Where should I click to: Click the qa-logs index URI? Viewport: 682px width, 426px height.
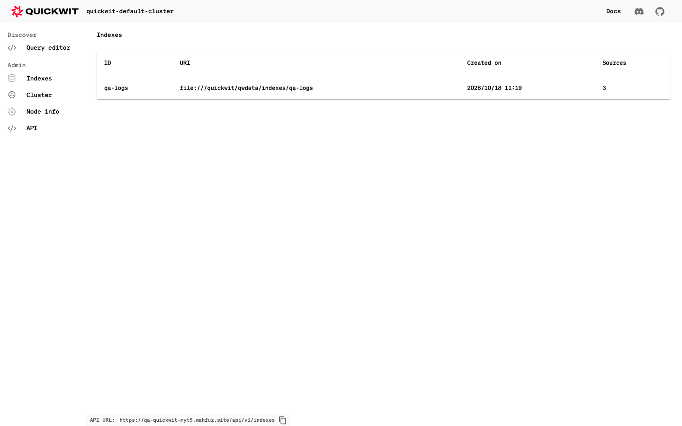click(246, 88)
